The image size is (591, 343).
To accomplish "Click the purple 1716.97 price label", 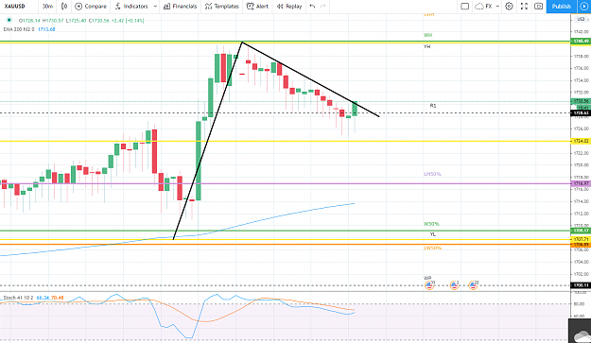I will (581, 183).
